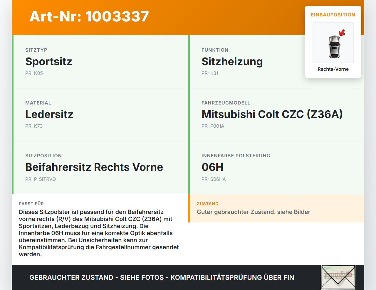Screen dimensions: 376x290
Task: Click the FUNKTION label
Action: pos(215,50)
